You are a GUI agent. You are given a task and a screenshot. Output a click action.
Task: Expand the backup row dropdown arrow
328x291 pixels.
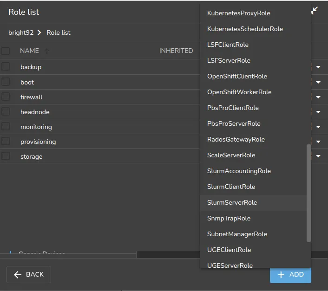318,67
